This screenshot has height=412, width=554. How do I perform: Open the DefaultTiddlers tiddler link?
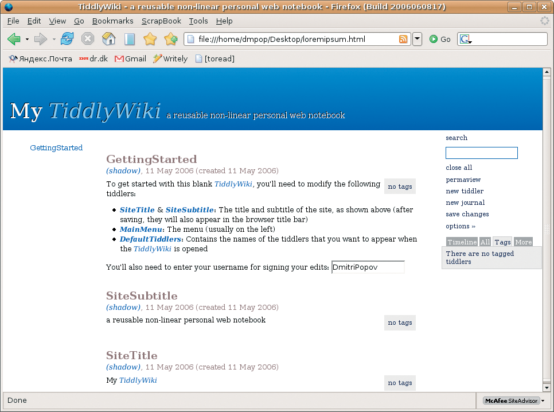coord(150,239)
